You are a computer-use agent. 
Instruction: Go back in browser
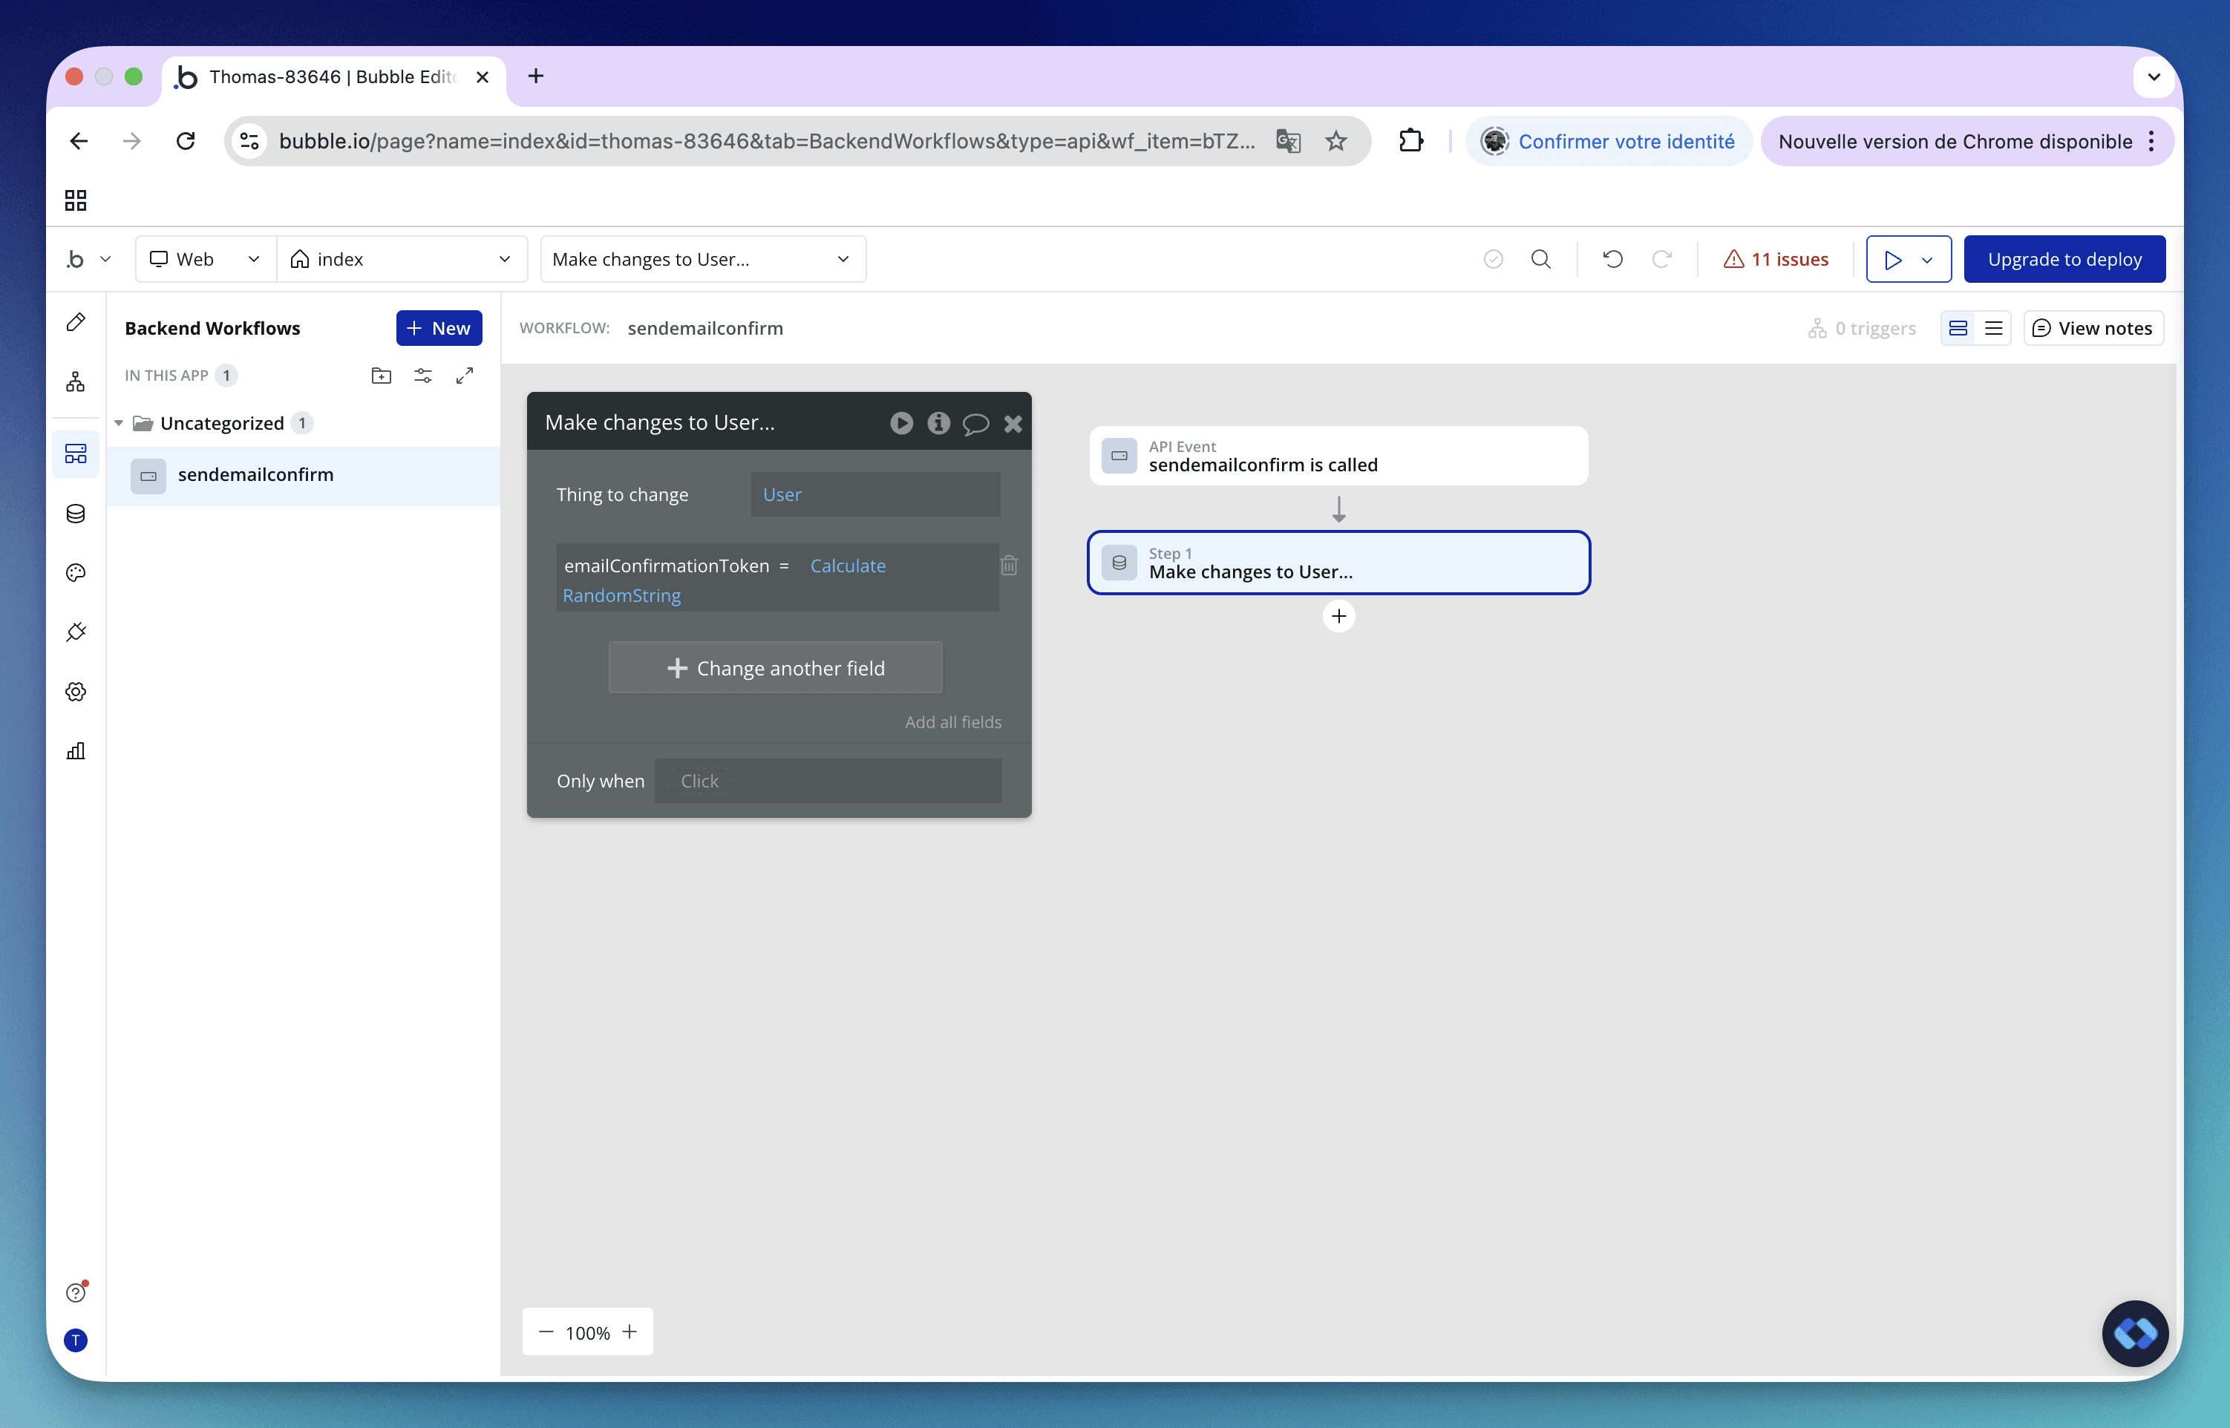(x=79, y=141)
